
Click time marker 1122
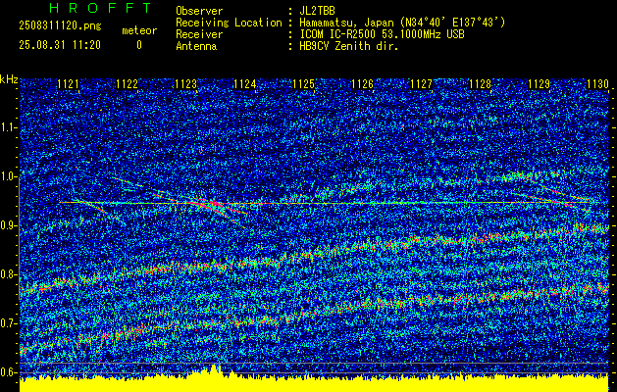pyautogui.click(x=128, y=83)
